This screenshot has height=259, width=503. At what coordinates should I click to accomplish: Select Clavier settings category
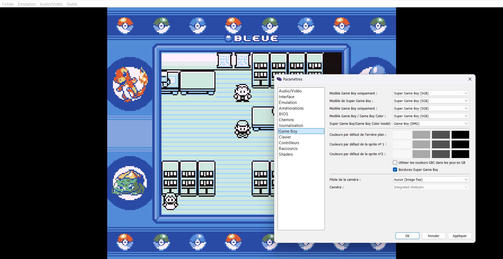click(x=301, y=137)
